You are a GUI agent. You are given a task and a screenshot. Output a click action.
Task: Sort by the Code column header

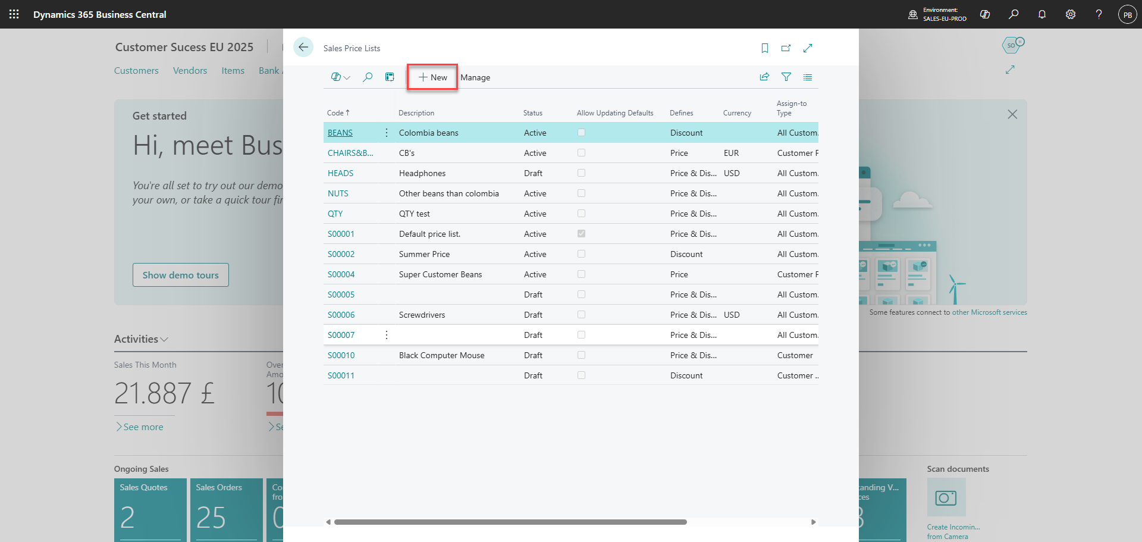pyautogui.click(x=338, y=112)
